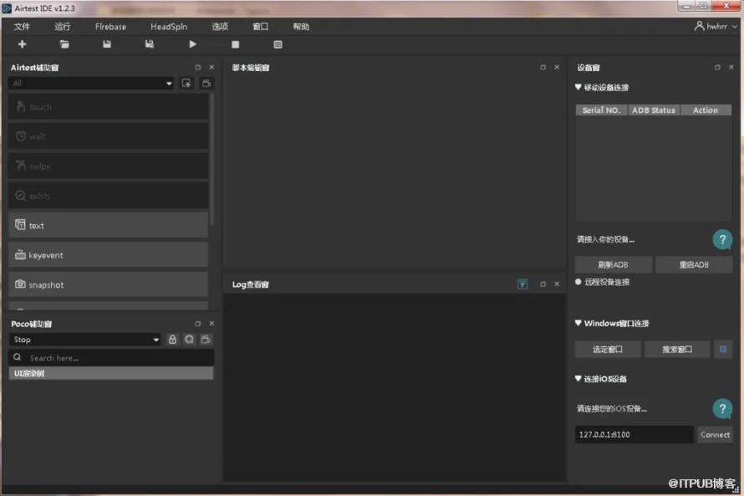This screenshot has height=496, width=744.
Task: Open the help icon in the iOS device section
Action: tap(722, 408)
